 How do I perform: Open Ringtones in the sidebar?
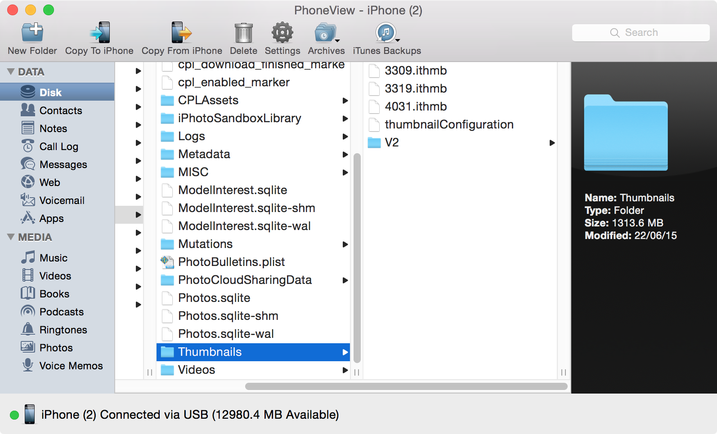pyautogui.click(x=57, y=330)
